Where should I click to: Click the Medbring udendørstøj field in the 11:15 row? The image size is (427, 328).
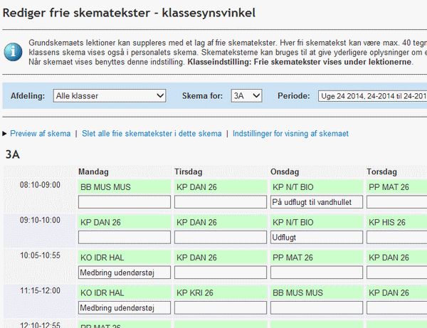[125, 307]
